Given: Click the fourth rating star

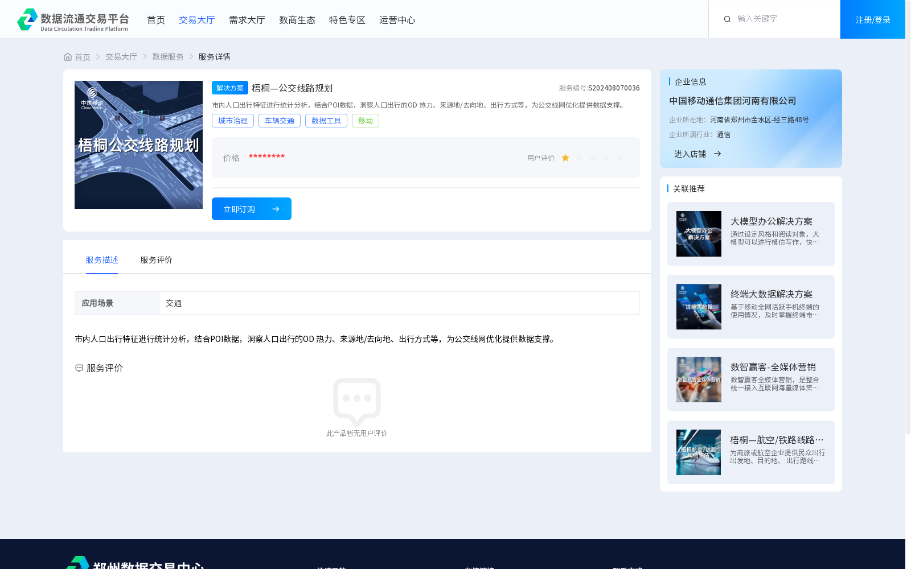Looking at the screenshot, I should click(x=606, y=158).
